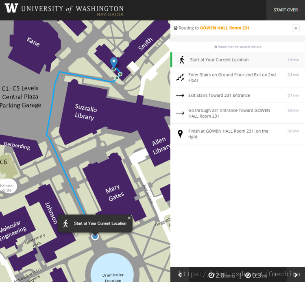Click the walking icon inside the map popup
305x282 pixels.
pos(66,223)
